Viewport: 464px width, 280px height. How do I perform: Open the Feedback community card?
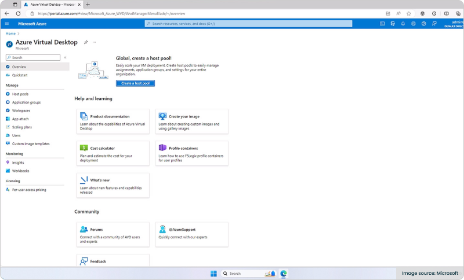pyautogui.click(x=113, y=260)
